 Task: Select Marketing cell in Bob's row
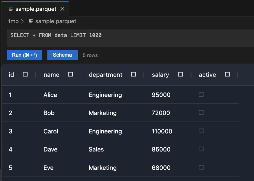pos(103,113)
